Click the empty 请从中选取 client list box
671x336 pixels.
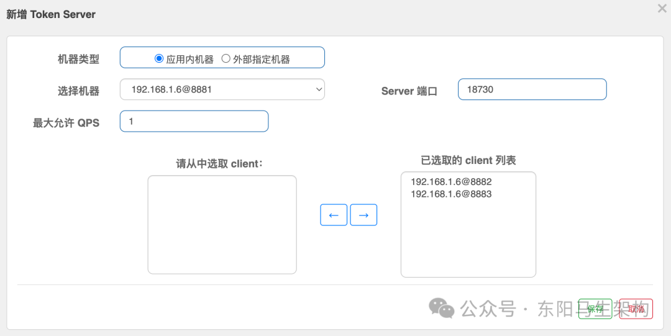tap(222, 225)
